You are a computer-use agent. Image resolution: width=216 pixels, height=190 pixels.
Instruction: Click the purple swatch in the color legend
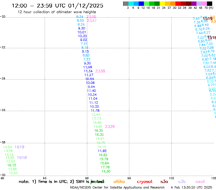click(x=194, y=4)
